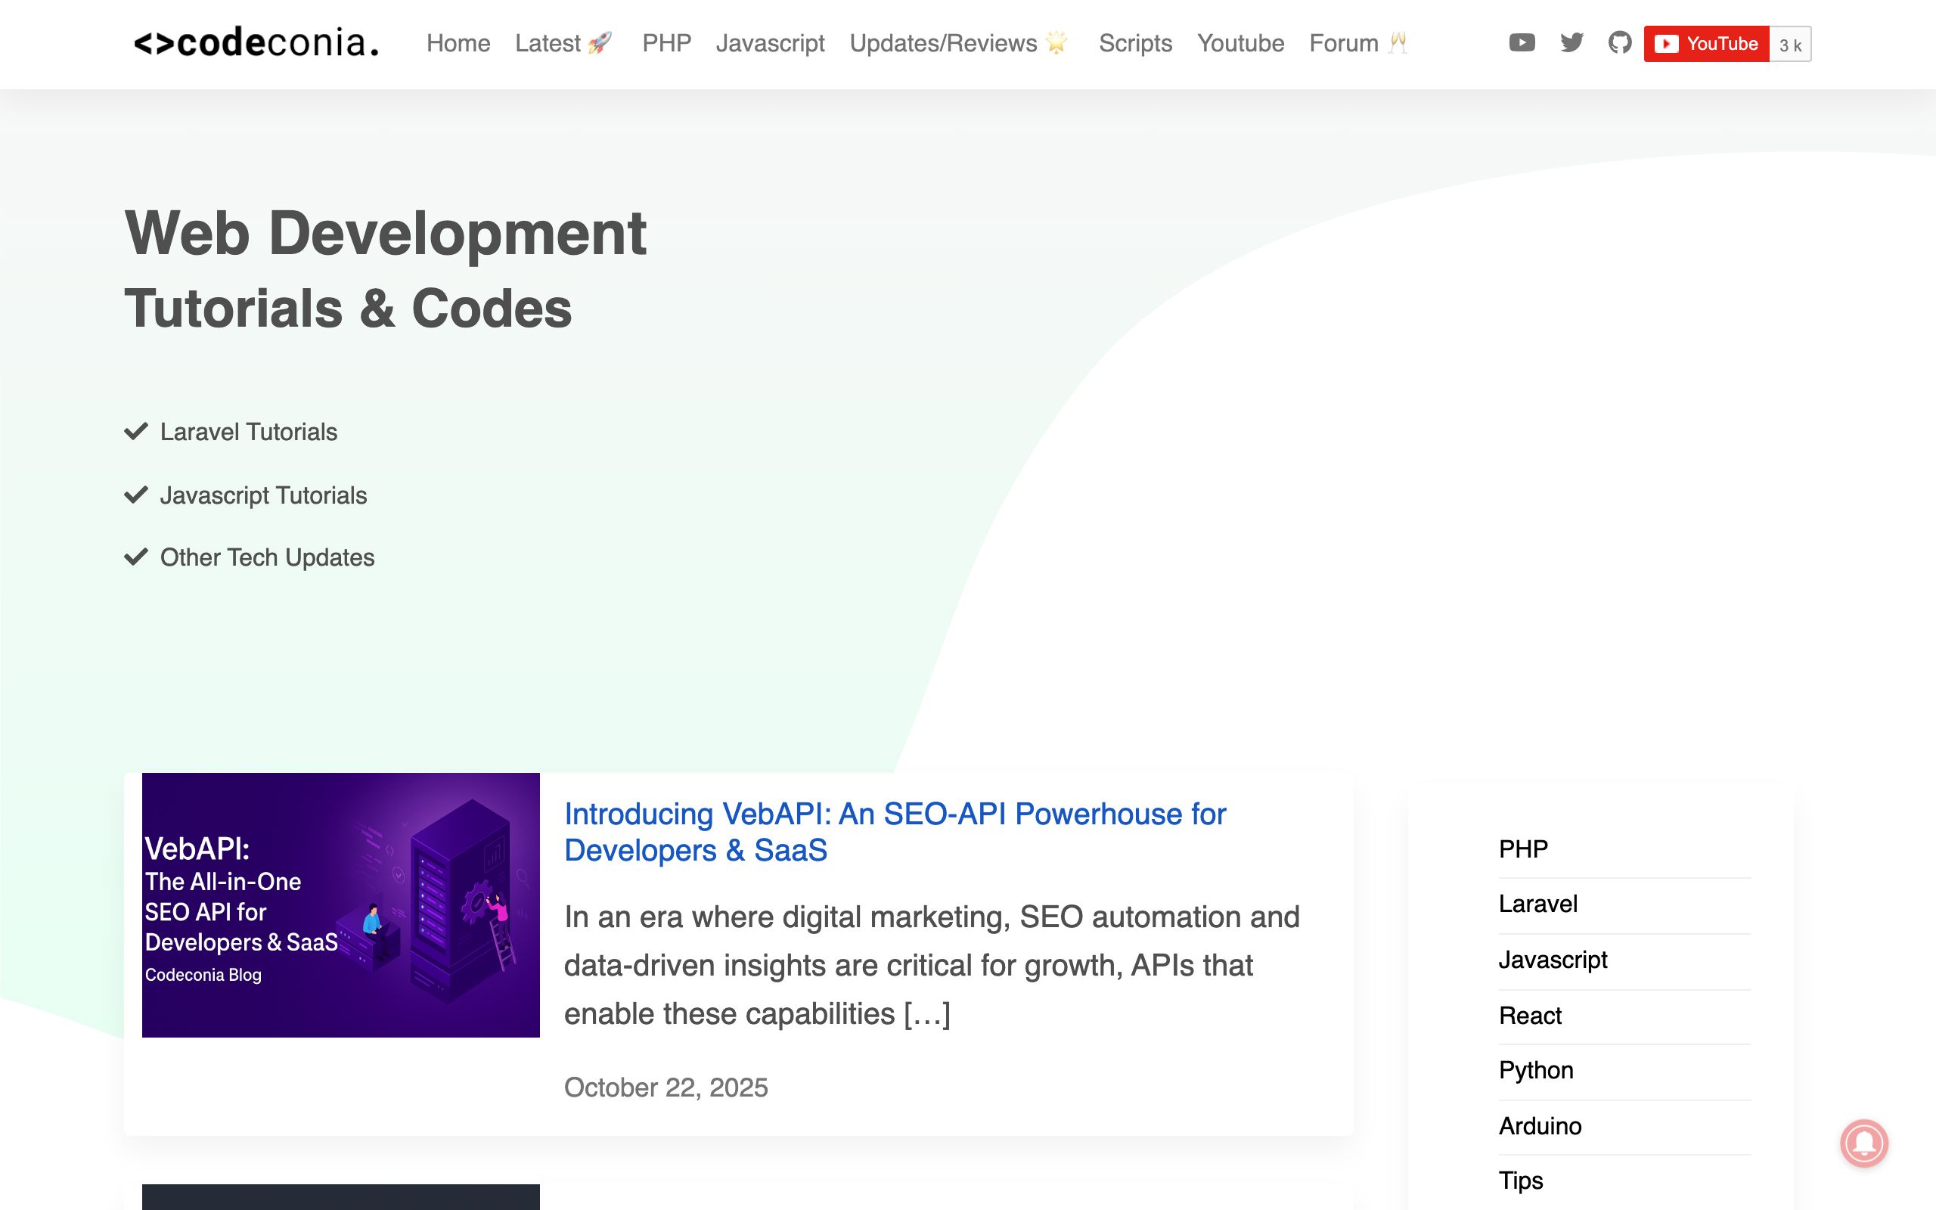This screenshot has height=1210, width=1936.
Task: Click the VebAPI article excerpt text
Action: (x=932, y=965)
